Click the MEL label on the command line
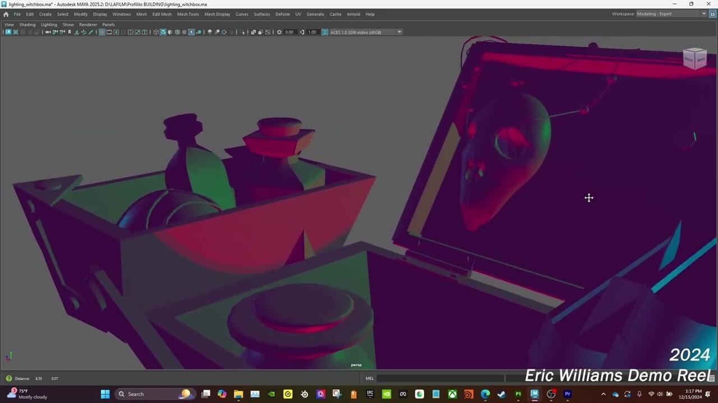Viewport: 718px width, 403px height. [370, 378]
